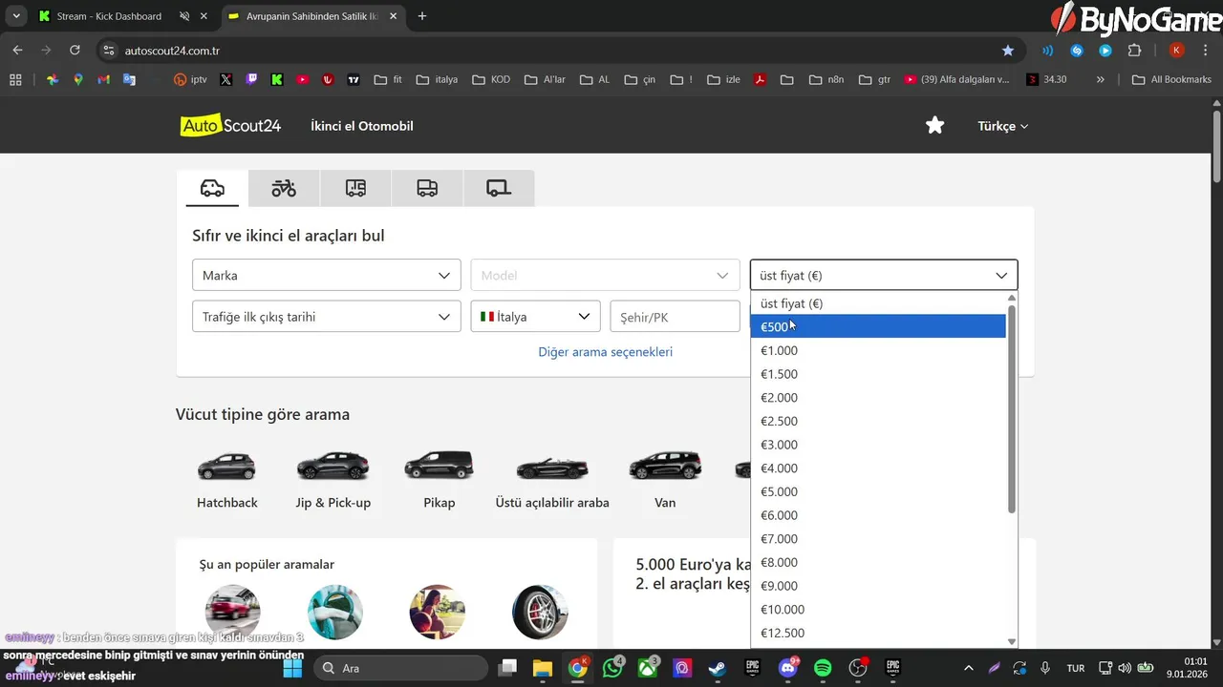Choose the 'üst fiyat (€)' placeholder option
The width and height of the screenshot is (1223, 687).
click(879, 303)
